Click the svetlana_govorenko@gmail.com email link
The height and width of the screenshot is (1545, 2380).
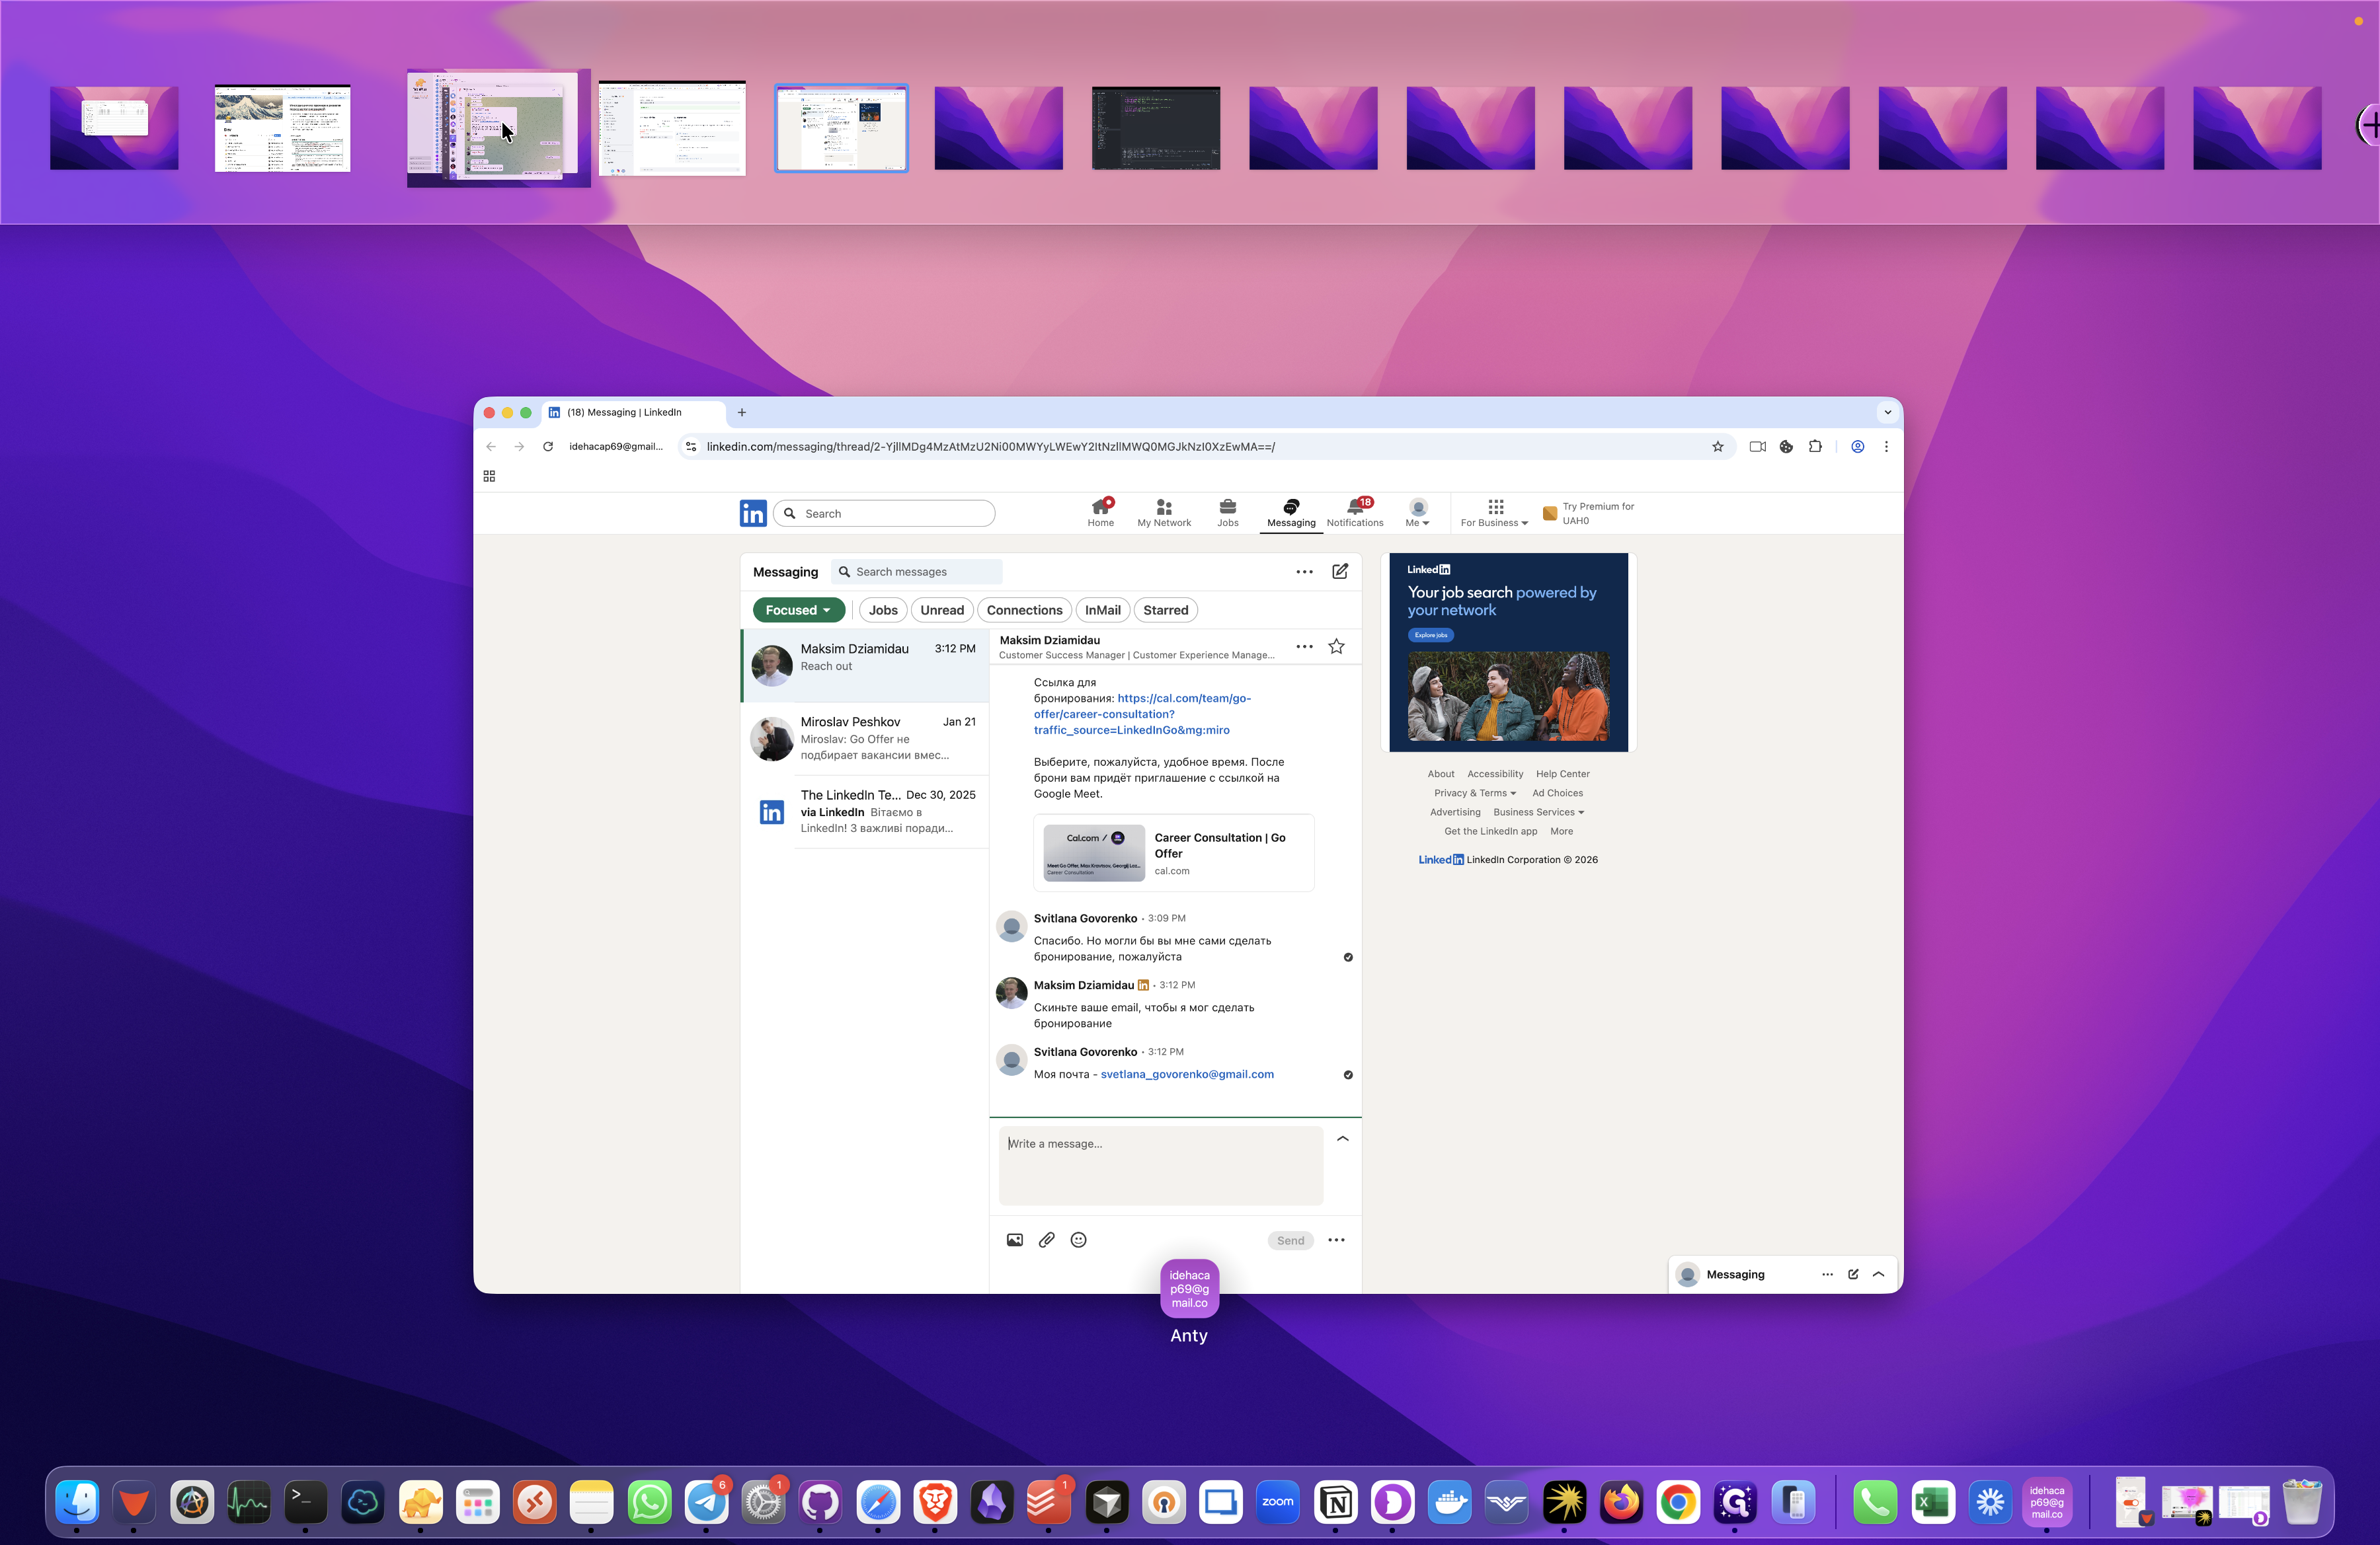click(x=1187, y=1074)
